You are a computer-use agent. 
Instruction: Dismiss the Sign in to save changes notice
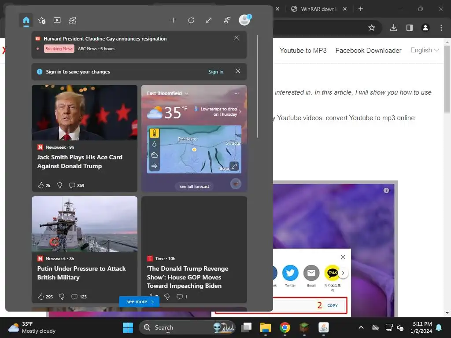pyautogui.click(x=237, y=71)
